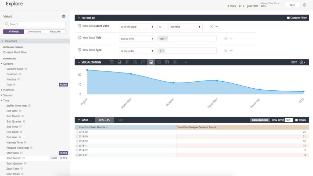
Task: Switch to the Dimensions tab
Action: point(34,32)
